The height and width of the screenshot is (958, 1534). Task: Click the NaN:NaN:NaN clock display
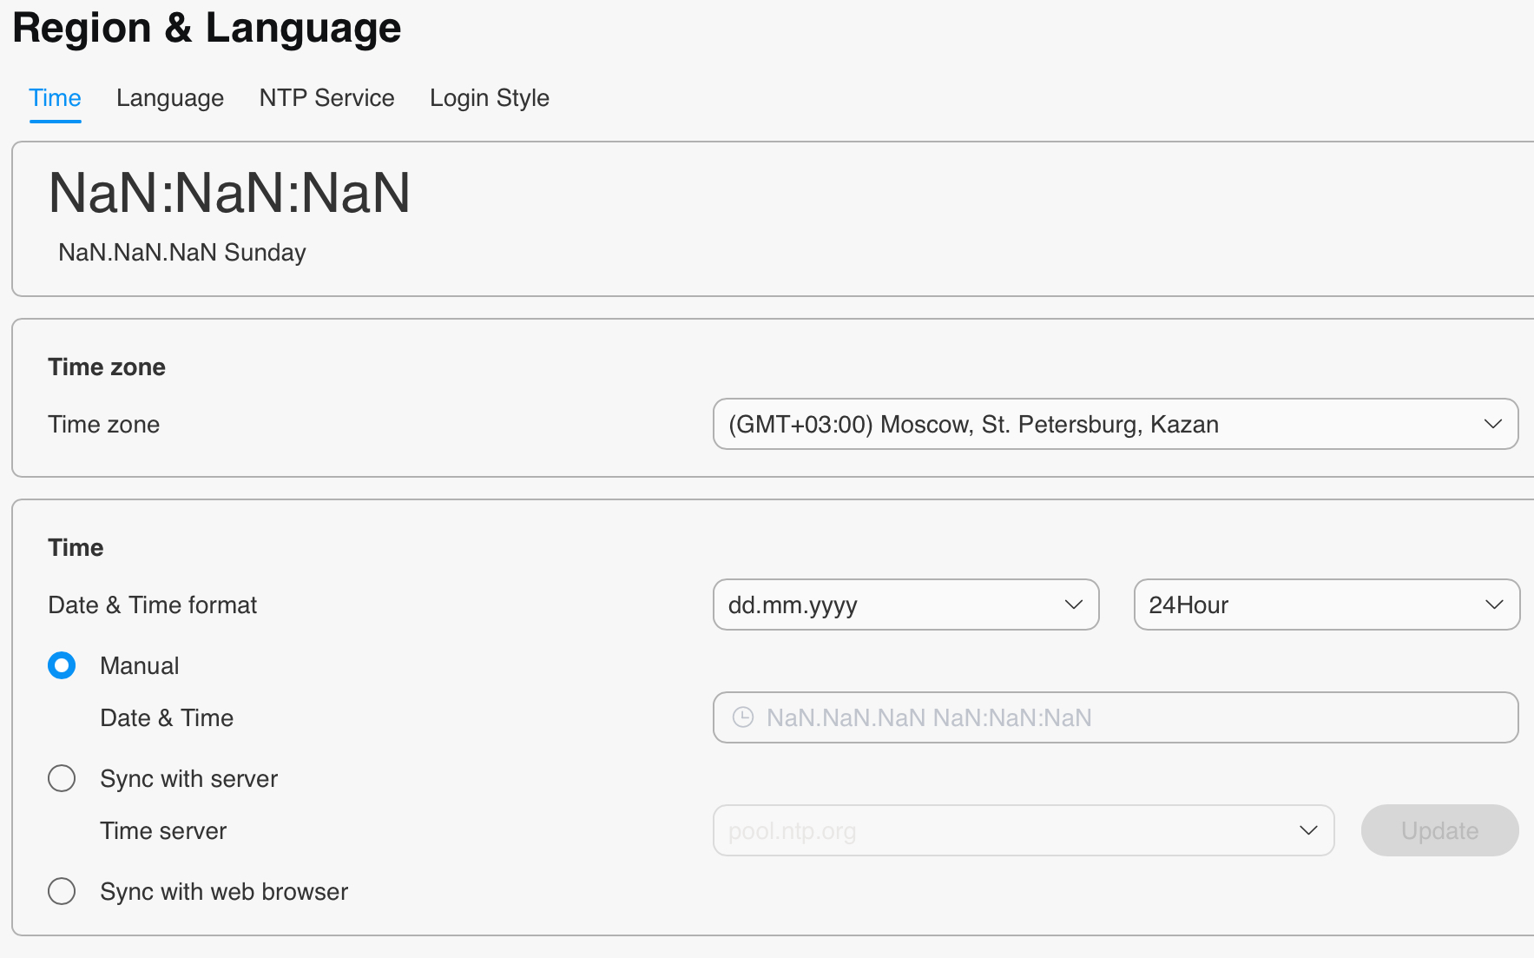pyautogui.click(x=230, y=193)
